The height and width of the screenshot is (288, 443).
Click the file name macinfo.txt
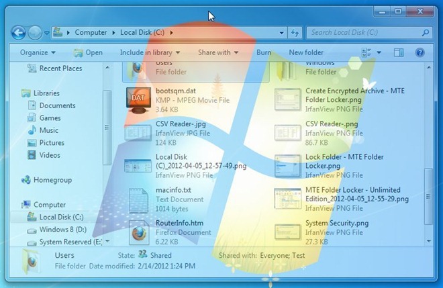[x=173, y=190]
